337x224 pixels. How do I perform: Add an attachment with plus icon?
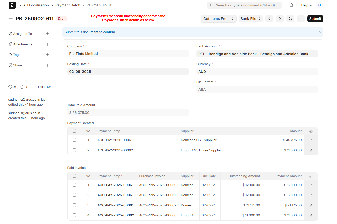pyautogui.click(x=48, y=44)
